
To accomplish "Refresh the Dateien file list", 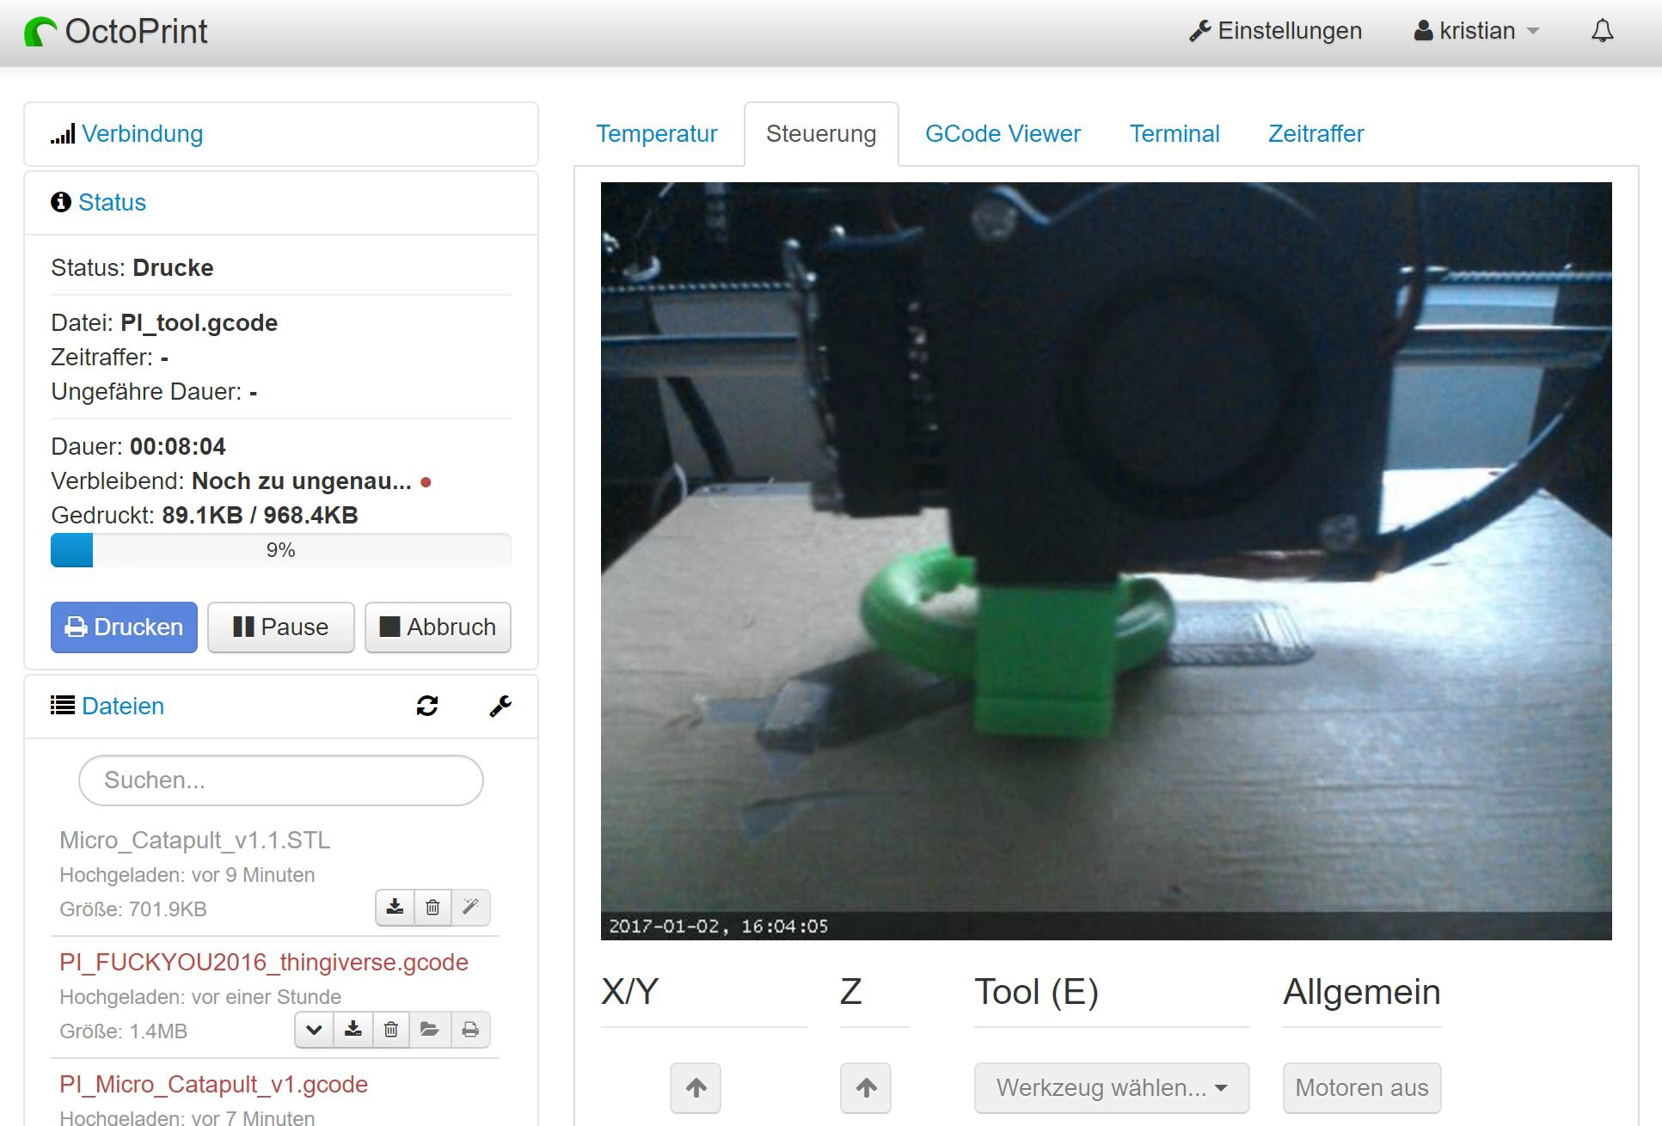I will [x=427, y=707].
